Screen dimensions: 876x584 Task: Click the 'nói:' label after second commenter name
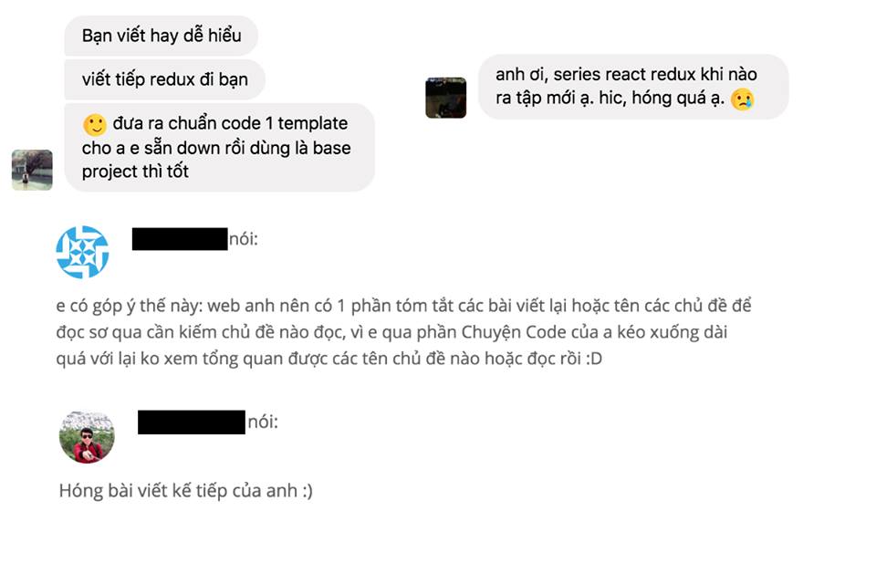point(263,422)
